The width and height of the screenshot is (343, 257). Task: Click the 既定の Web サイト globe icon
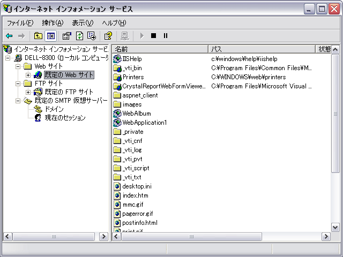tap(38, 75)
